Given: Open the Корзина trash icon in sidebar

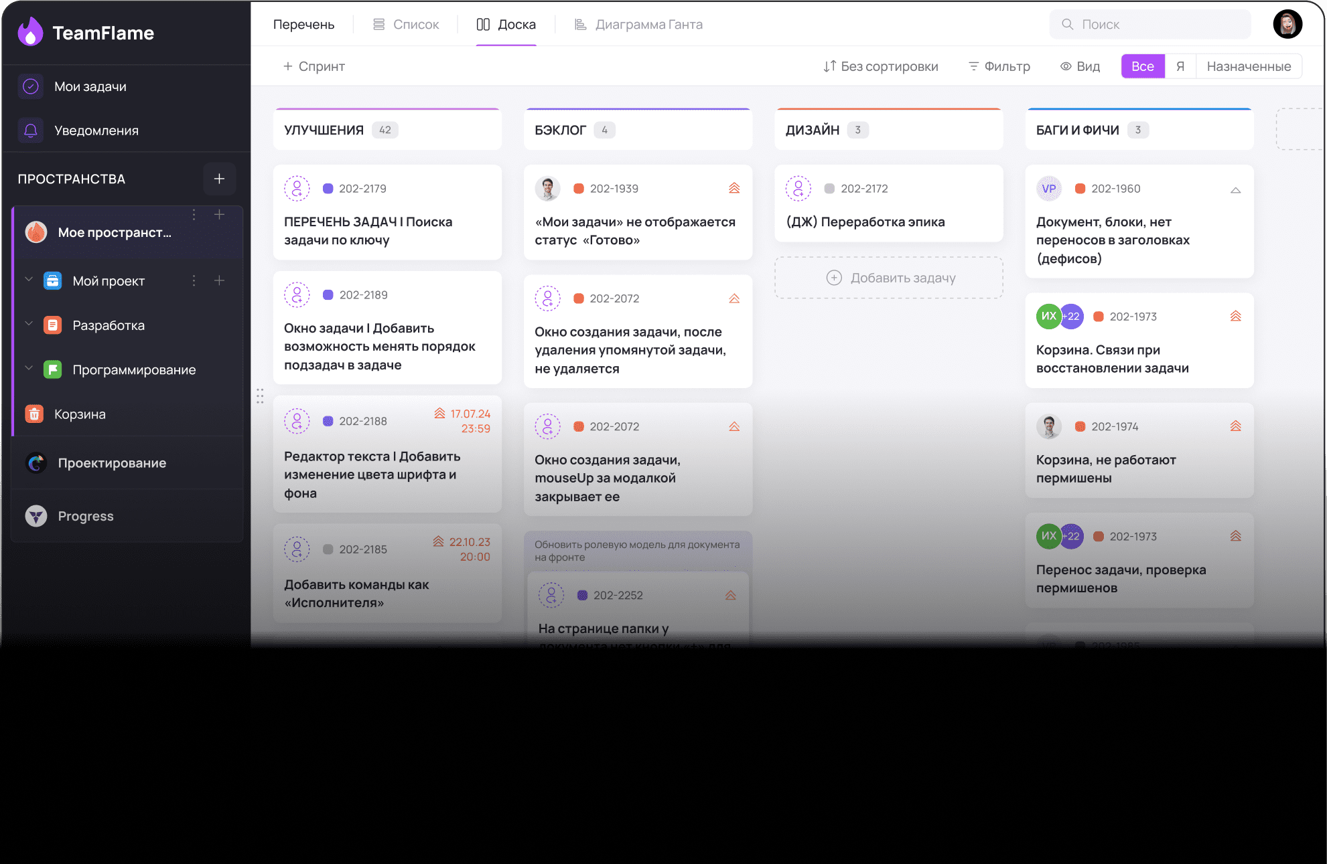Looking at the screenshot, I should pyautogui.click(x=34, y=414).
